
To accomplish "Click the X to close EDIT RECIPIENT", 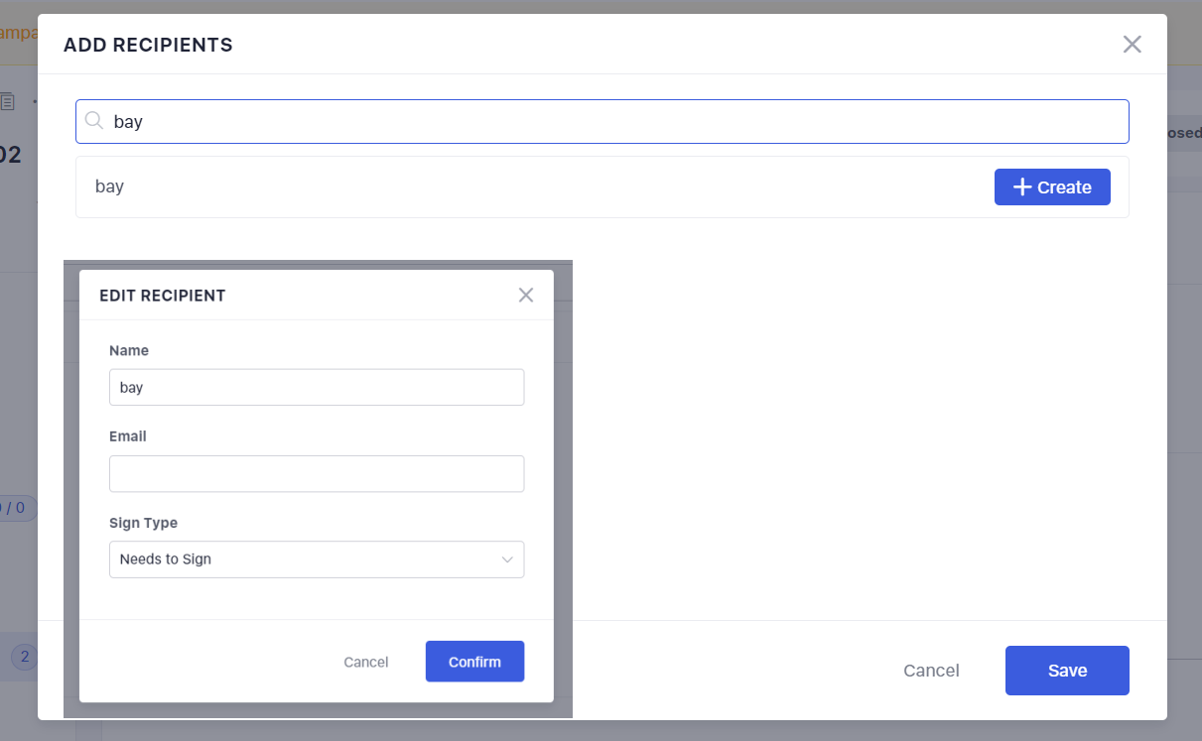I will (525, 295).
